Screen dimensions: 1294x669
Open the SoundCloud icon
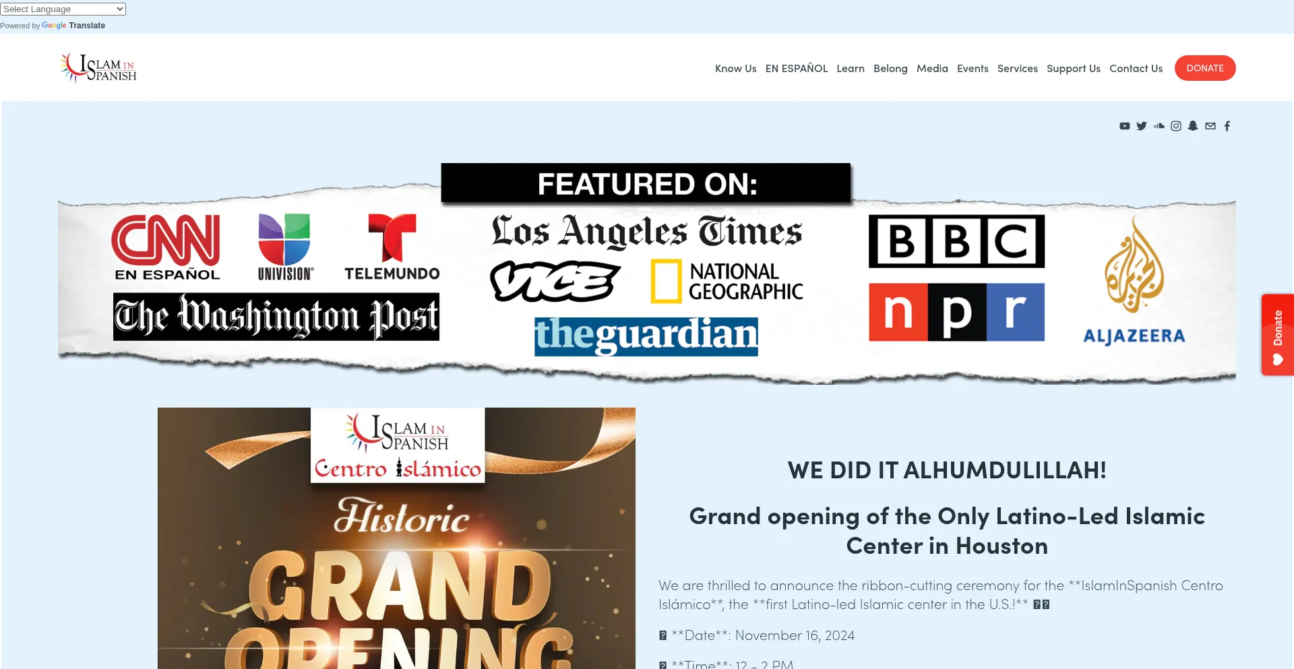1159,126
